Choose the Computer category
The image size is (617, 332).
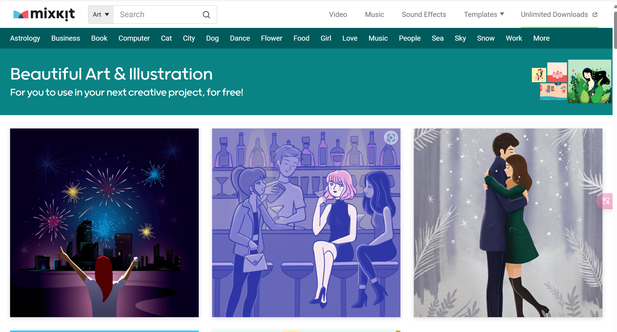pyautogui.click(x=134, y=38)
